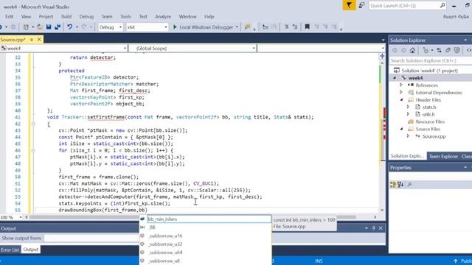Open the Project menu
Image resolution: width=472 pixels, height=265 pixels.
46,16
